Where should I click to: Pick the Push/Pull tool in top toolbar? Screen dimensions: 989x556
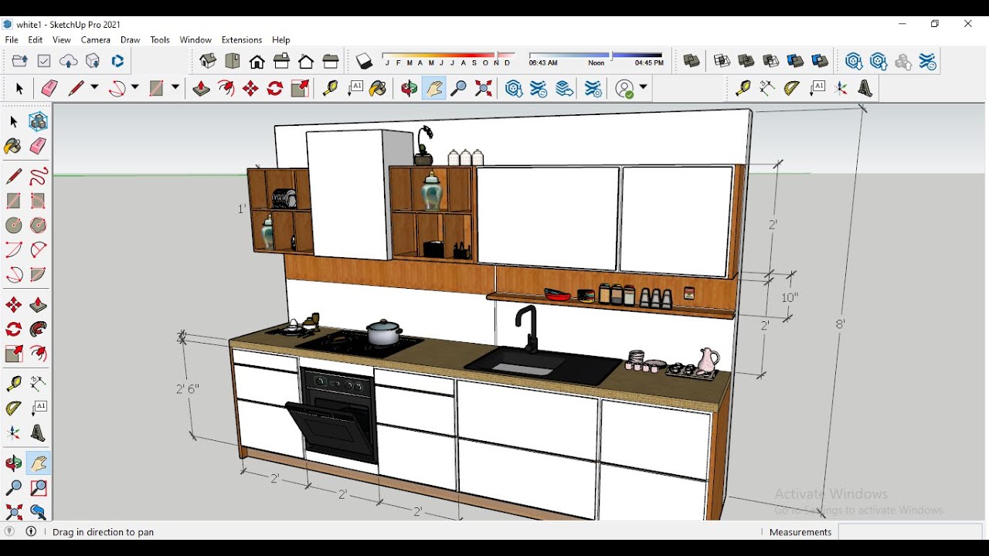coord(201,89)
